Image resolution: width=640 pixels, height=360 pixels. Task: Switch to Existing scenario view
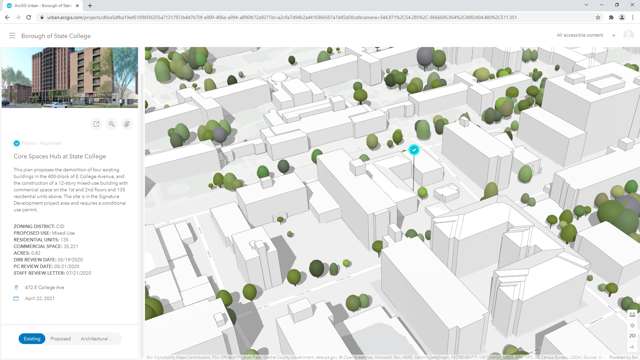click(32, 339)
